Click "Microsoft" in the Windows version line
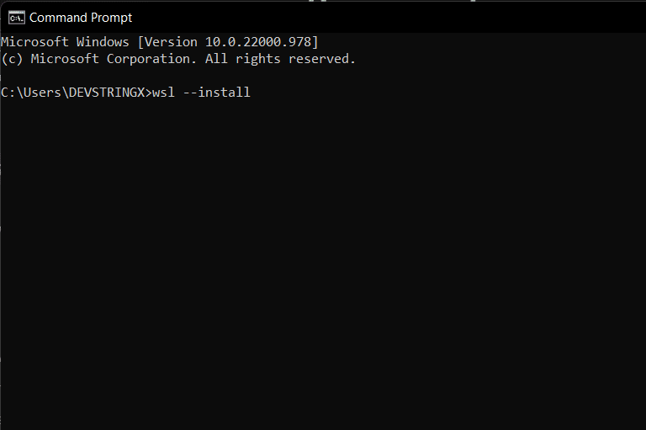The height and width of the screenshot is (430, 646). tap(34, 42)
